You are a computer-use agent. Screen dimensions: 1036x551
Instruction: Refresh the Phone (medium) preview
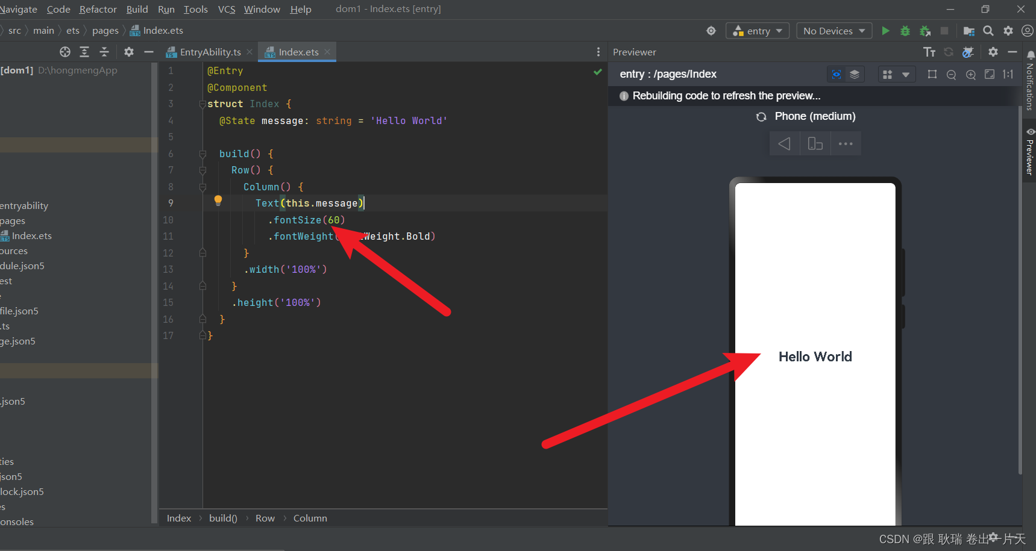click(761, 117)
